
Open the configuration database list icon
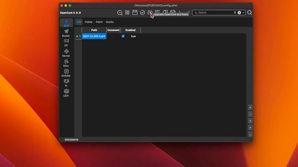127,13
